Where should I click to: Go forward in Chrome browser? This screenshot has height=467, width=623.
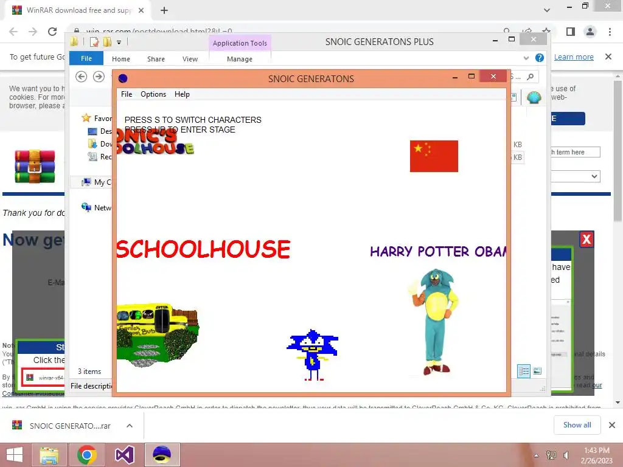(x=33, y=32)
